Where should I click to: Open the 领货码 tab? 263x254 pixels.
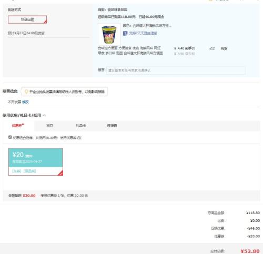(x=112, y=126)
